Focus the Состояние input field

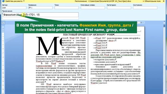click(145, 8)
